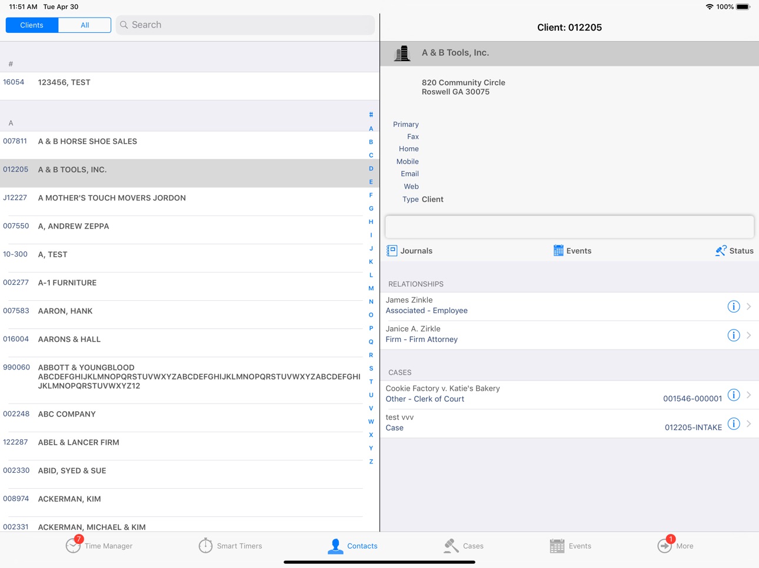
Task: Select client ACKERMAN, MICHAEL & KIM
Action: click(x=189, y=525)
